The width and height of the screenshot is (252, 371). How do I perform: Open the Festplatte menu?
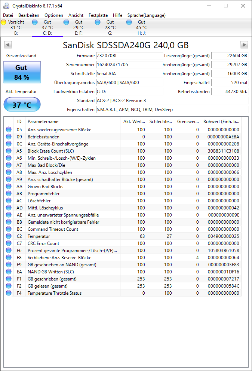(98, 15)
